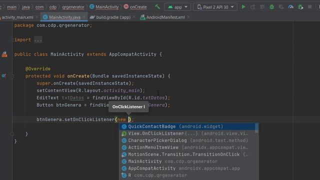
Task: Click the override gutter icon beside onCreate
Action: pyautogui.click(x=4, y=76)
